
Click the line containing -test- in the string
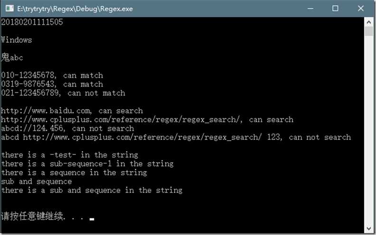(70, 155)
